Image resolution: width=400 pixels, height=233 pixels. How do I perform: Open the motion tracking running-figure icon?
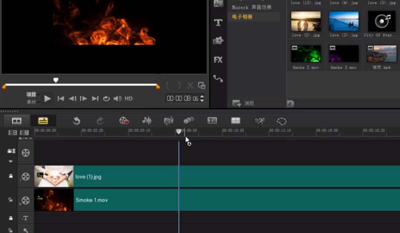click(x=259, y=121)
